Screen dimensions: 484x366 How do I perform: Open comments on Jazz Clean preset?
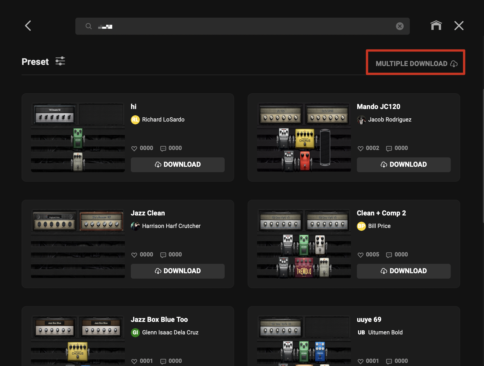[163, 255]
